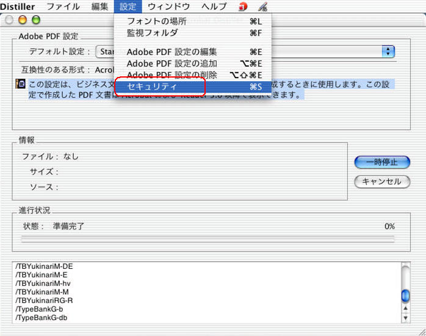Open the デフォルト設定 dropdown arrows
426x336 pixels.
click(x=388, y=51)
